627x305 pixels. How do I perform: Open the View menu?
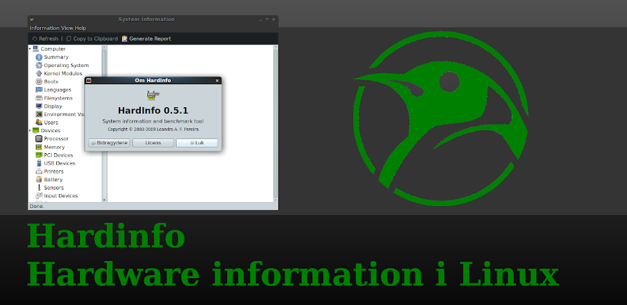(x=67, y=29)
